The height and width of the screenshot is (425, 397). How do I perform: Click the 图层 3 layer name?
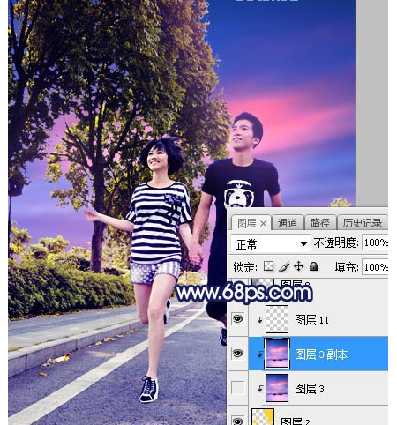point(310,389)
